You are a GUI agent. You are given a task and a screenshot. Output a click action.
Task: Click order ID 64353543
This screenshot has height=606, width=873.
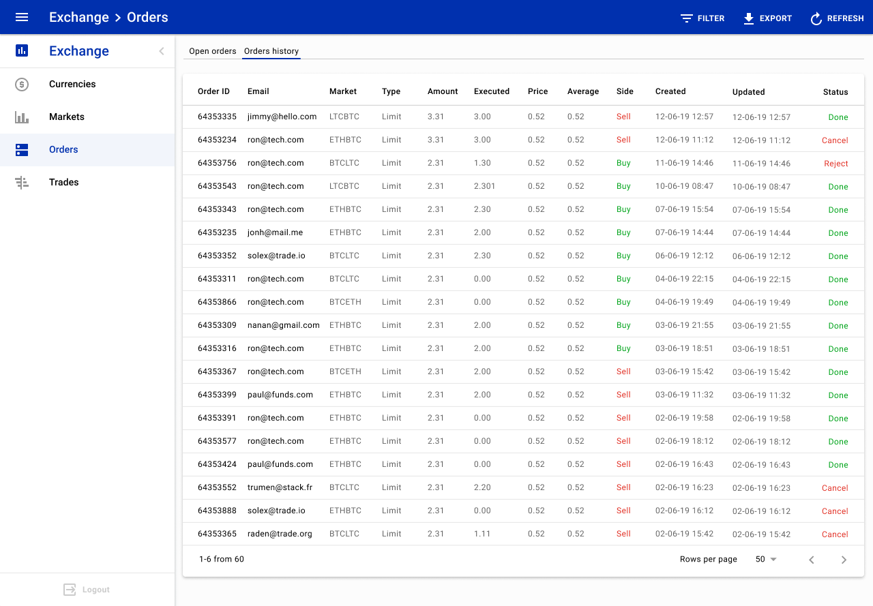[x=217, y=186]
